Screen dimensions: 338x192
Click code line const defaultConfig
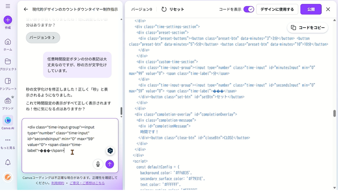tap(158, 167)
